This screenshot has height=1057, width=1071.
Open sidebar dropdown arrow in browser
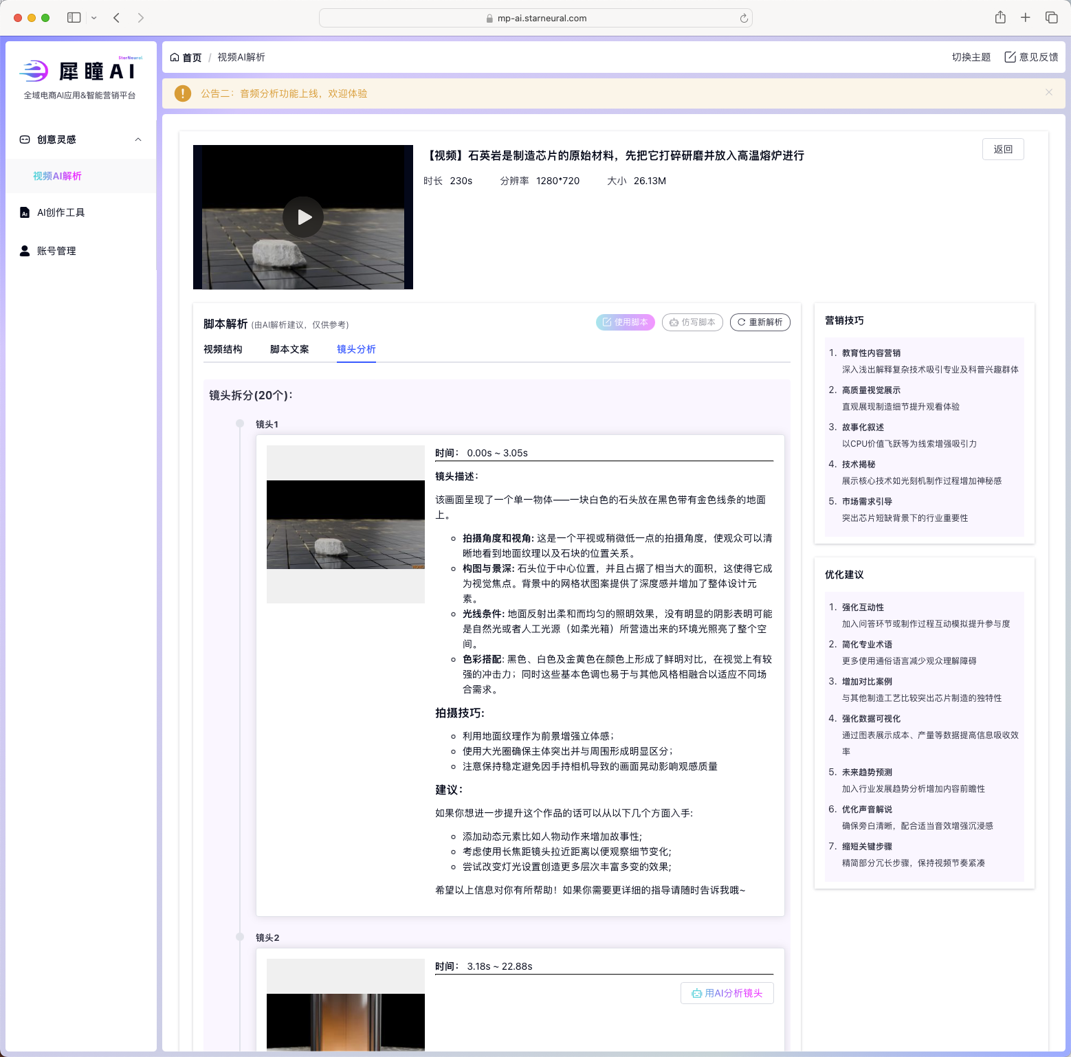pos(94,18)
